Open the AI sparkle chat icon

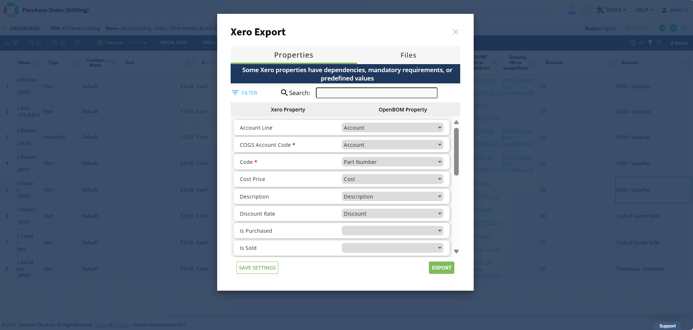[x=587, y=10]
